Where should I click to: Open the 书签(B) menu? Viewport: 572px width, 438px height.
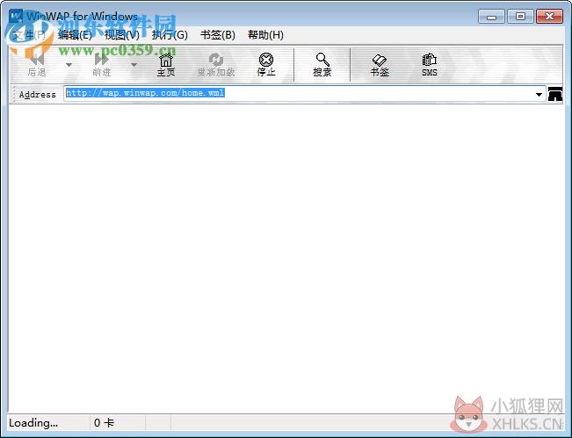point(218,35)
